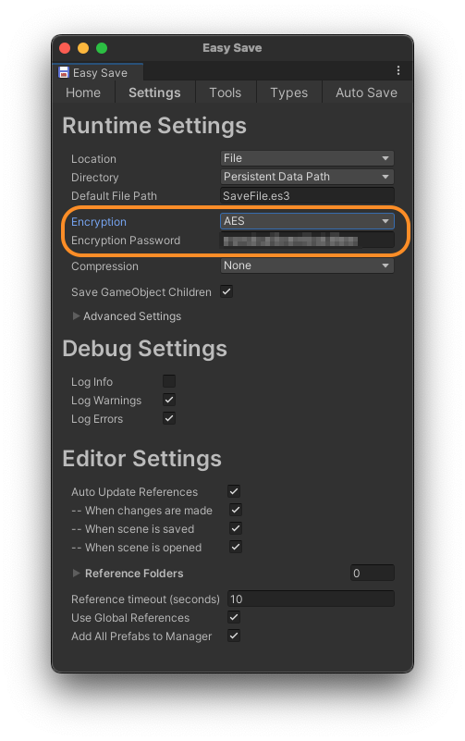Image resolution: width=465 pixels, height=741 pixels.
Task: Toggle 'When scene is opened' checkbox
Action: (x=236, y=547)
